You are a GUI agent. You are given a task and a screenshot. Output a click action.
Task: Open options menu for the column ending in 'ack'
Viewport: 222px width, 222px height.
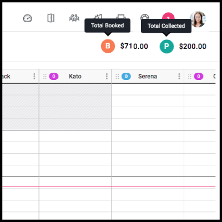[34, 76]
